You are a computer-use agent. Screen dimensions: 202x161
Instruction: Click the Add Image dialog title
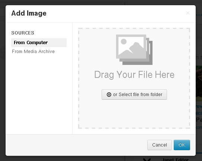click(29, 13)
